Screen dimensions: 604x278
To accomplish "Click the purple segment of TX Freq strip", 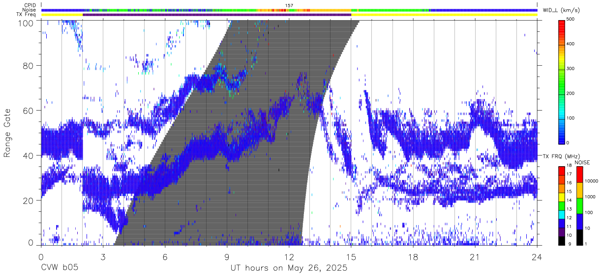I will [217, 15].
